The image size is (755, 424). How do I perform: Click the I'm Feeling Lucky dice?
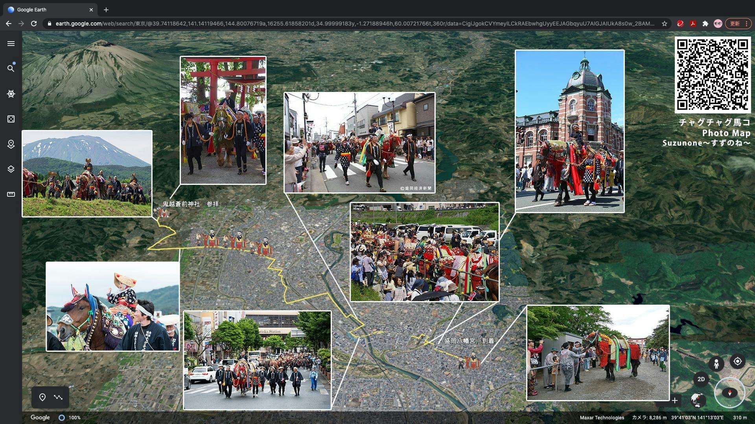11,119
